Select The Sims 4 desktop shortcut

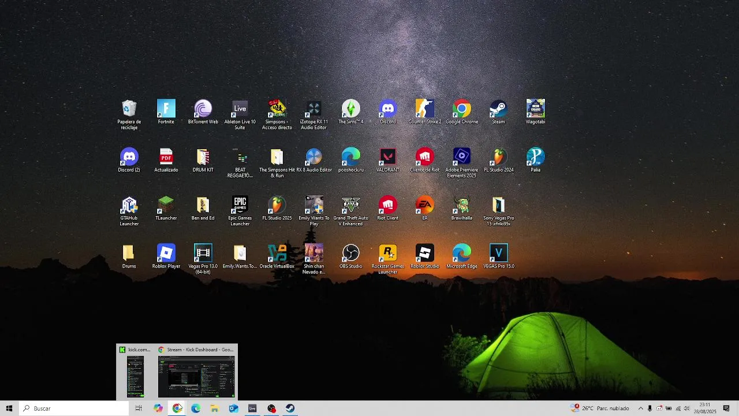(x=351, y=112)
